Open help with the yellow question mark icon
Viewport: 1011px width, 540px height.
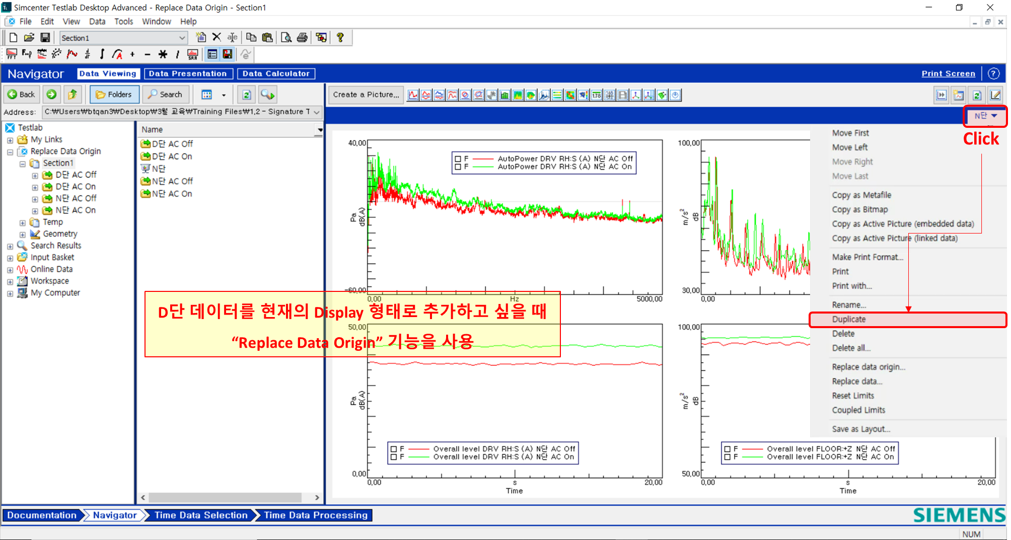click(x=340, y=37)
